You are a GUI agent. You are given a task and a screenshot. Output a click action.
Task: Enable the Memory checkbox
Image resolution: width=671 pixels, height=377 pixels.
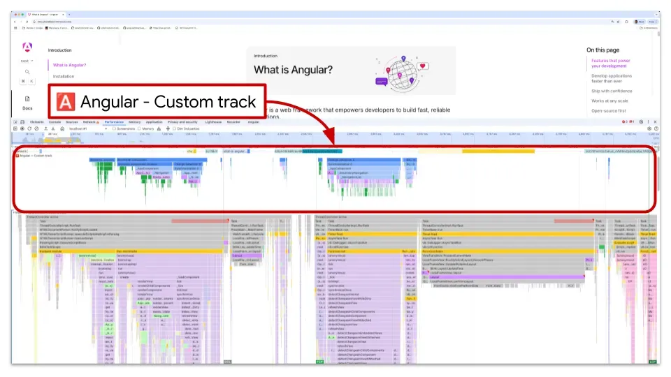(x=139, y=128)
